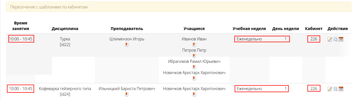
Task: Click the bookmark icon under Петров Петр
Action: tap(194, 56)
